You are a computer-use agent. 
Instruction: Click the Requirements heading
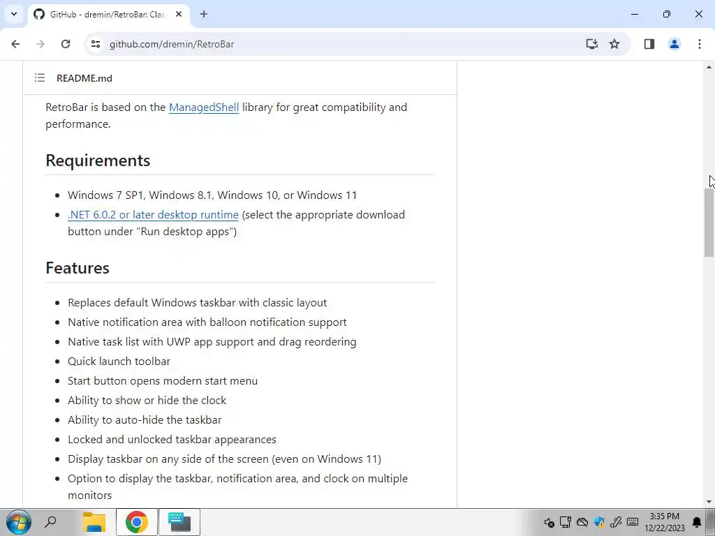point(98,161)
